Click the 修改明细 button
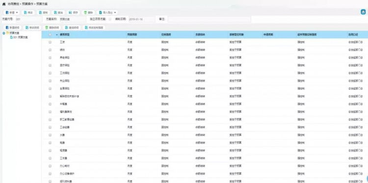The width and height of the screenshot is (368, 183). (x=32, y=27)
